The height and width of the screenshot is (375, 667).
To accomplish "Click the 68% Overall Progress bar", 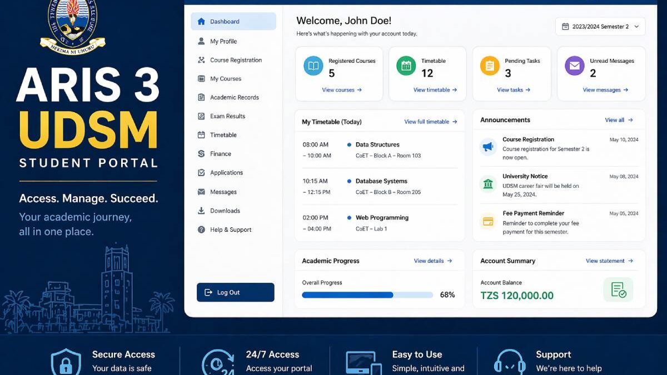I will pos(366,294).
